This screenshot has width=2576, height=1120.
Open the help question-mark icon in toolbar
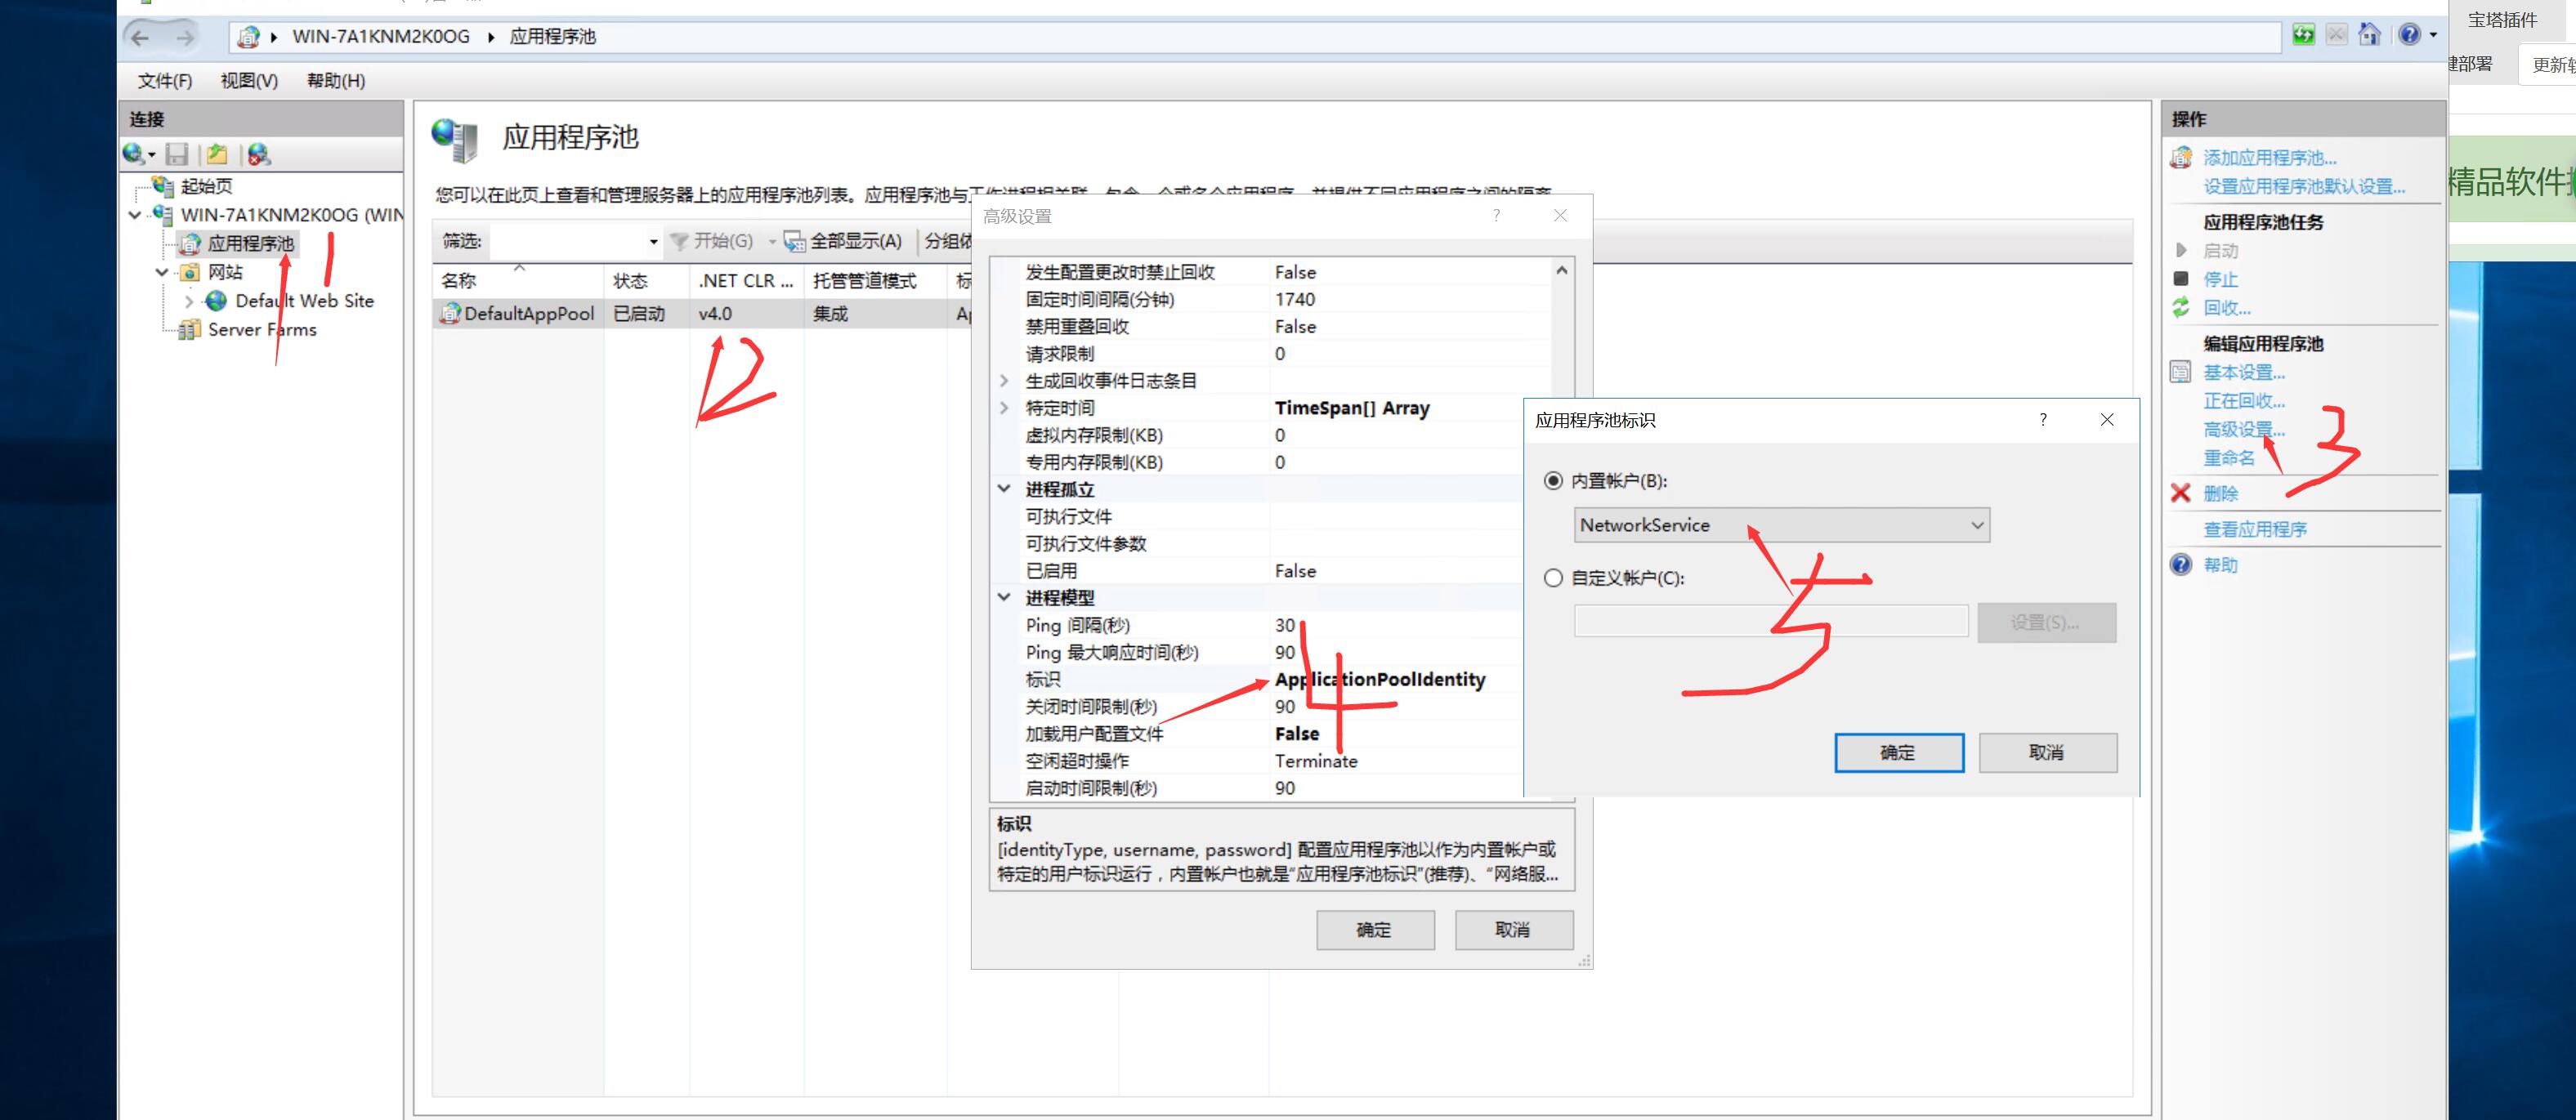(x=2410, y=35)
